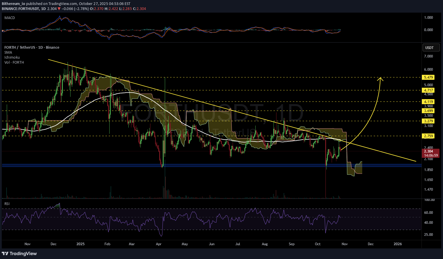Select the 2.759 resistance price label
Image resolution: width=443 pixels, height=259 pixels.
pyautogui.click(x=428, y=136)
